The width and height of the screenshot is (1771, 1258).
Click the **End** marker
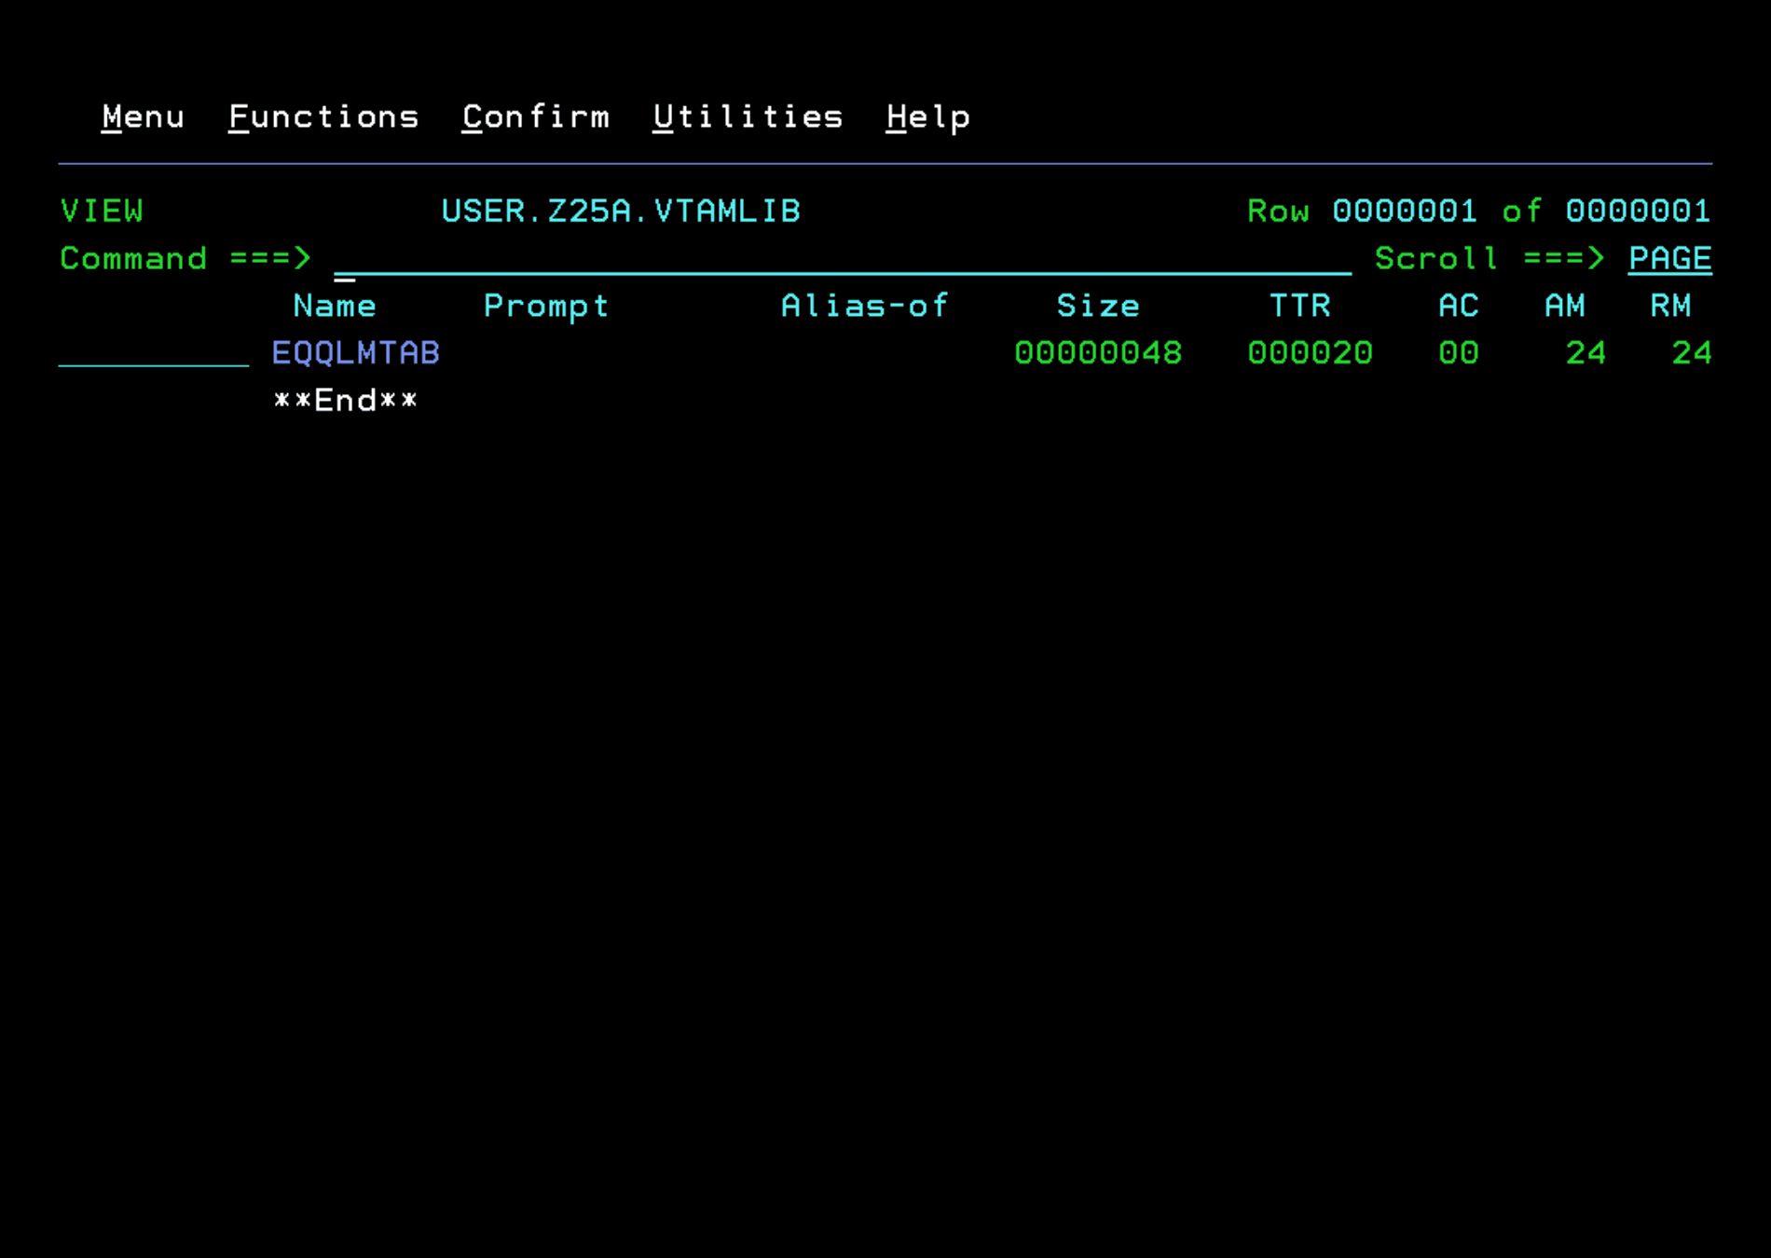click(x=346, y=399)
